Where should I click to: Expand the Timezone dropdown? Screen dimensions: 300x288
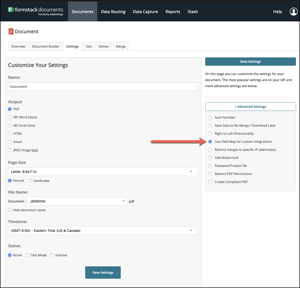tap(103, 231)
